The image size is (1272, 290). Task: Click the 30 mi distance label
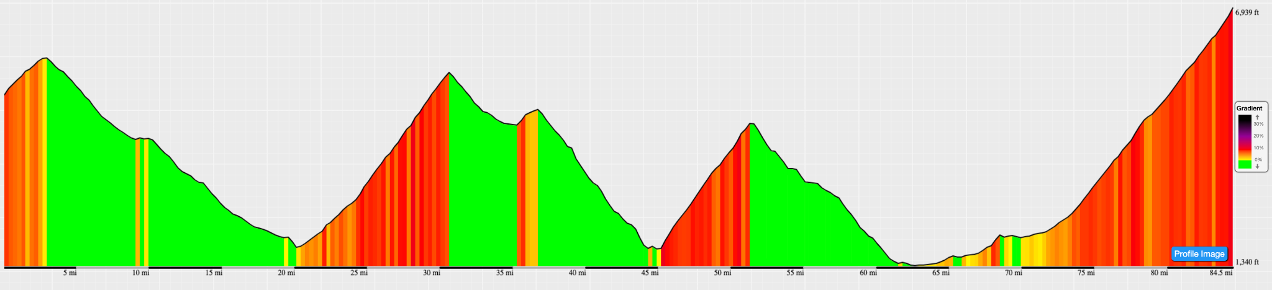click(x=432, y=273)
